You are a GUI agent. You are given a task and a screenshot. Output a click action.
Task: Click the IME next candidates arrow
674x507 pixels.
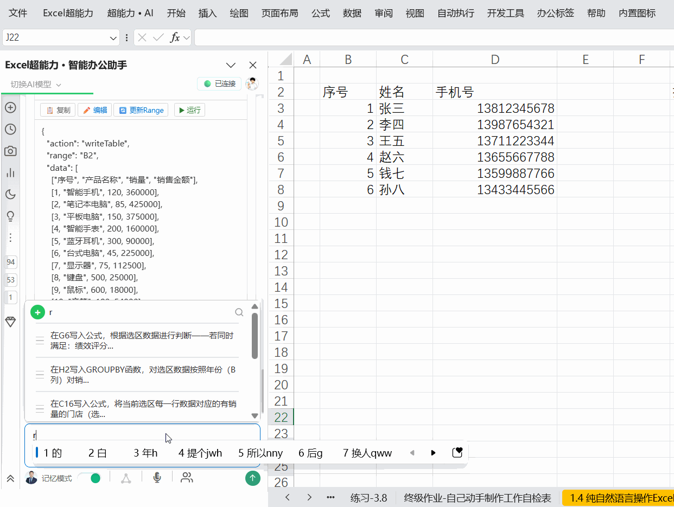coord(433,453)
